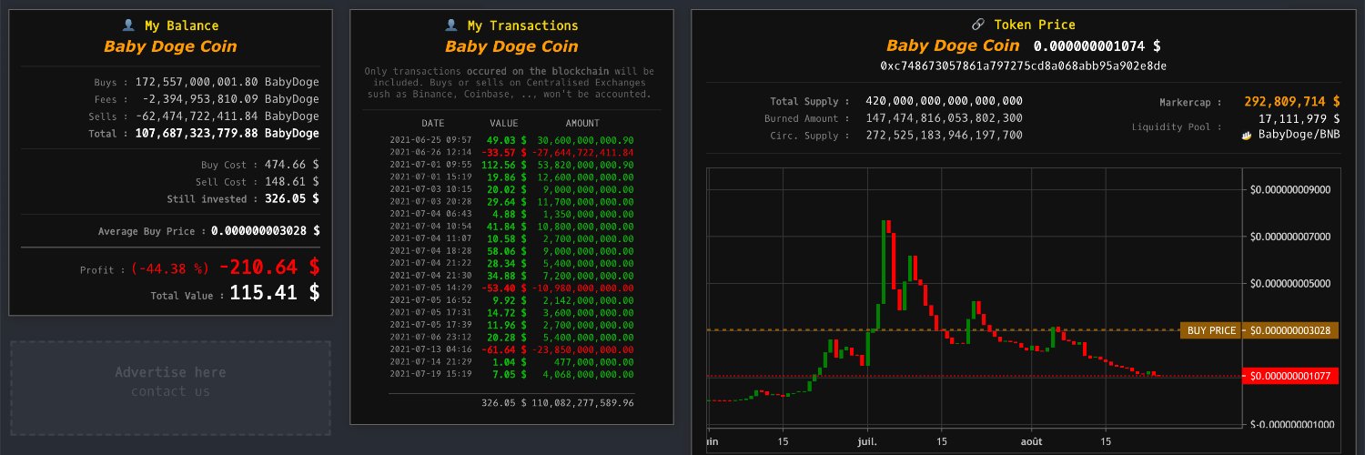This screenshot has width=1365, height=455.
Task: Select the 2021-06-25 09:57 transaction row
Action: click(511, 140)
